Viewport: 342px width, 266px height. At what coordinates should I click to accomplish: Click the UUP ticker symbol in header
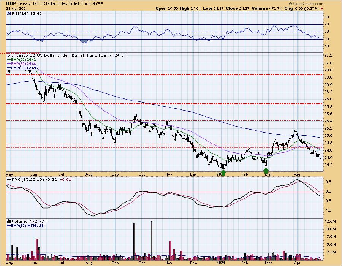click(x=11, y=3)
